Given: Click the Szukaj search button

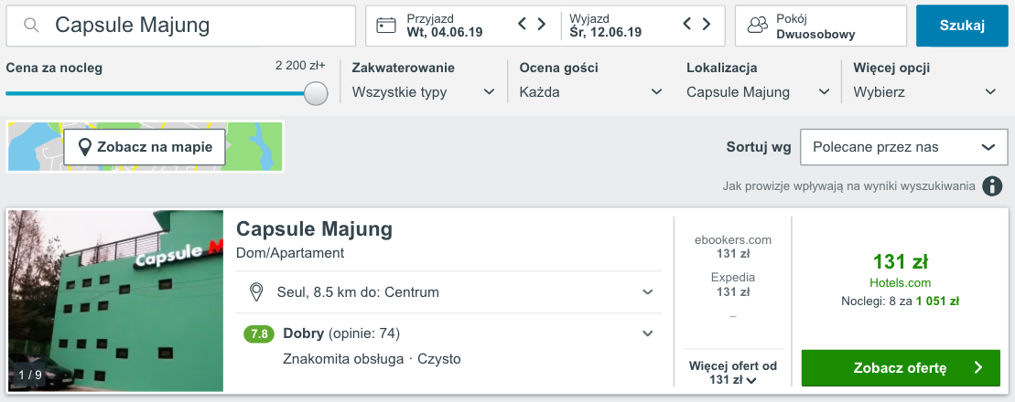Looking at the screenshot, I should tap(962, 26).
